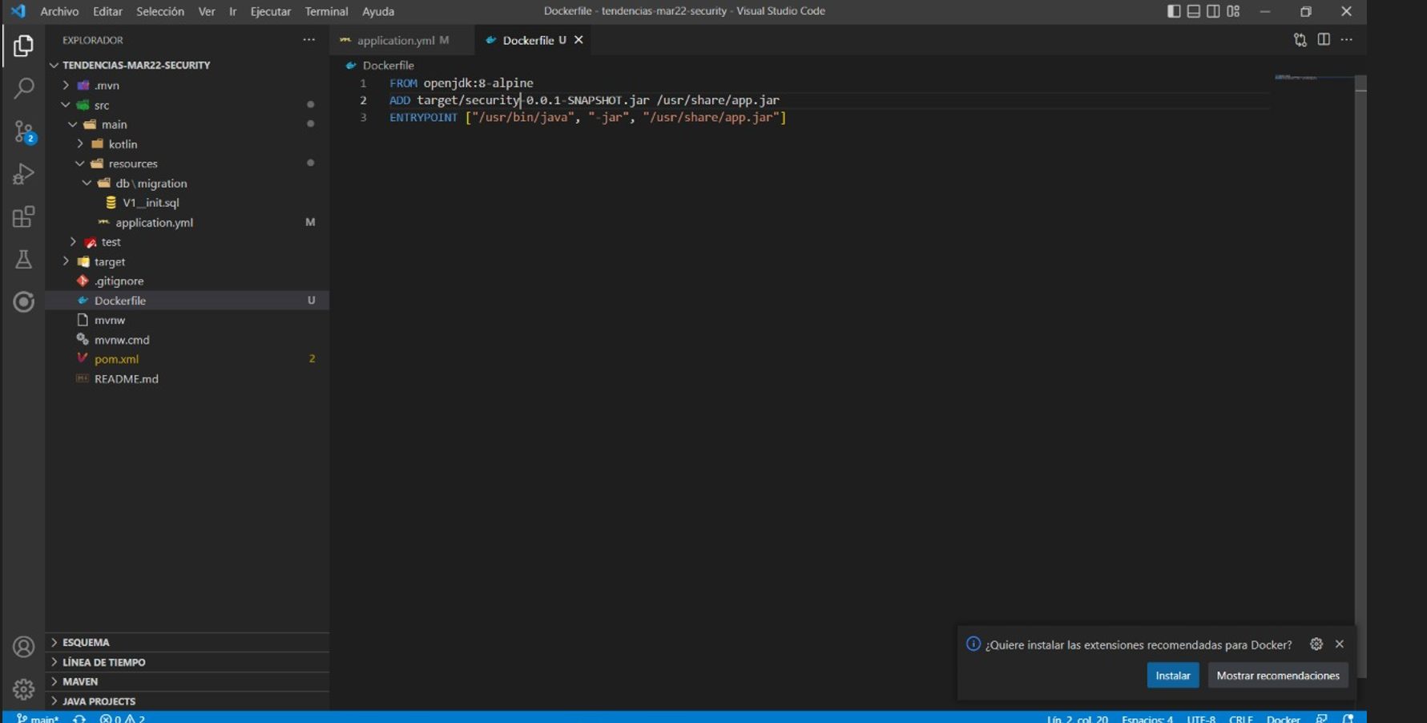Click the Instalar button
The height and width of the screenshot is (723, 1427).
click(x=1173, y=675)
